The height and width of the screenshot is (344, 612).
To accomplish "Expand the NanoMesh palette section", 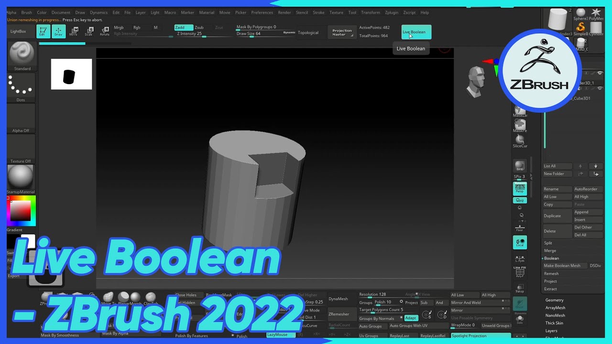I will pyautogui.click(x=555, y=315).
